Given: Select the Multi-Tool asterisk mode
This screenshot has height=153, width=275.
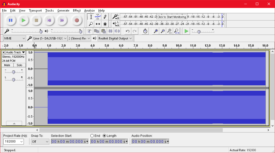Looking at the screenshot, I should [x=105, y=24].
